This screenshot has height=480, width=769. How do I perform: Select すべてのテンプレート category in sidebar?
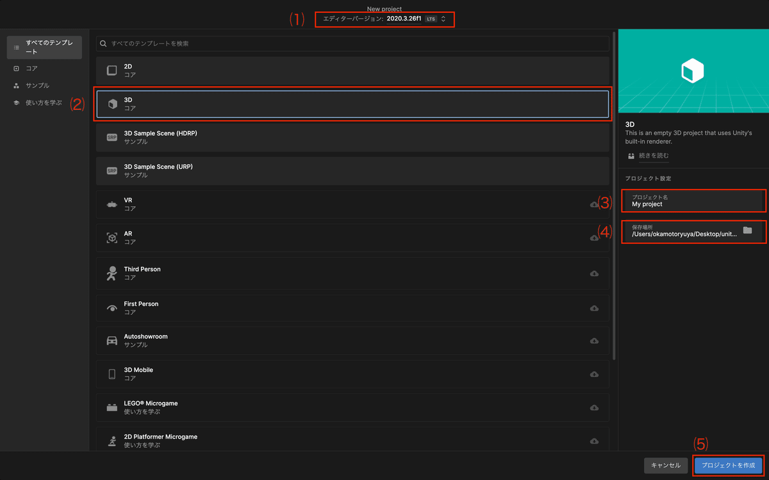point(44,47)
